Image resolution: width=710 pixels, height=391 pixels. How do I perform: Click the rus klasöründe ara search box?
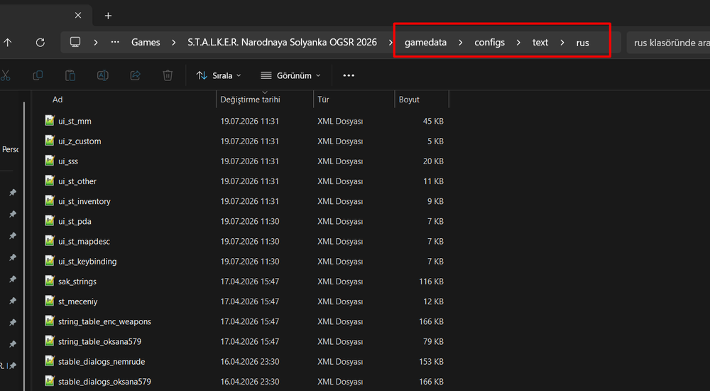[x=668, y=43]
